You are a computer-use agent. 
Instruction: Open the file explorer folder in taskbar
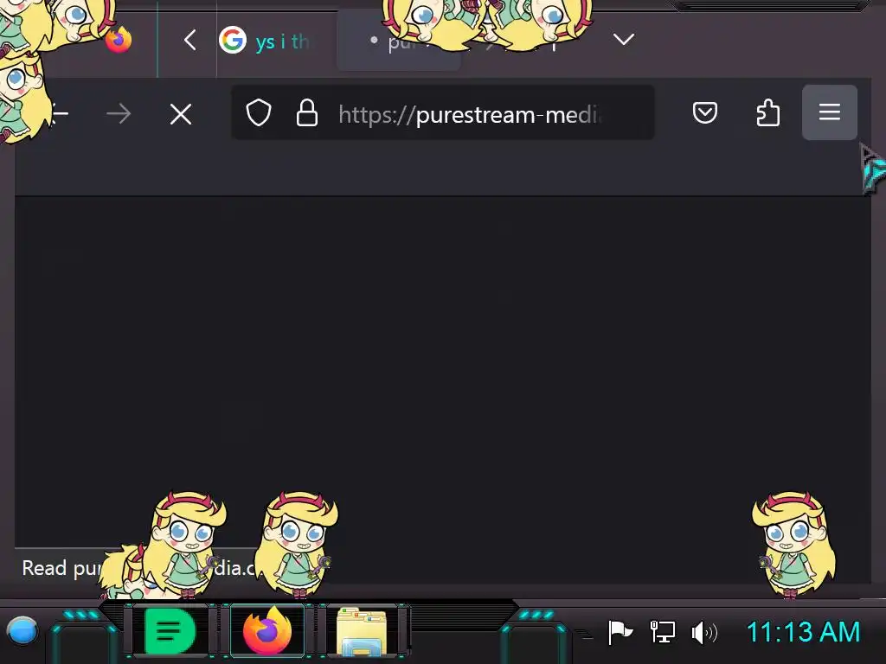pyautogui.click(x=362, y=630)
